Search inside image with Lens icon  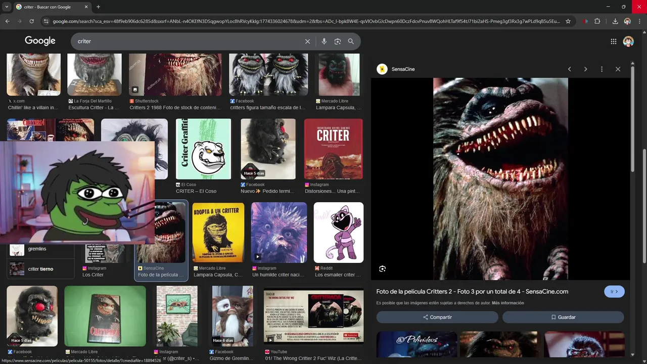point(383,269)
